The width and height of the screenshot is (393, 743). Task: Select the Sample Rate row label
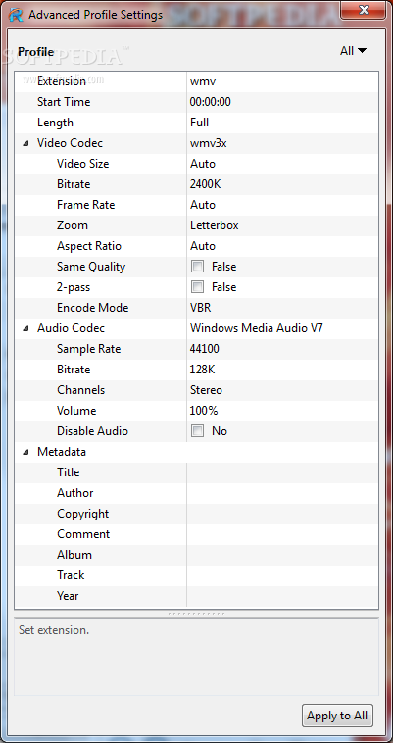[88, 349]
